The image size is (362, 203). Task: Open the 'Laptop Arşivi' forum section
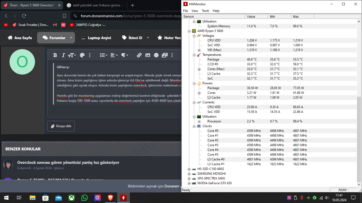coord(96,38)
